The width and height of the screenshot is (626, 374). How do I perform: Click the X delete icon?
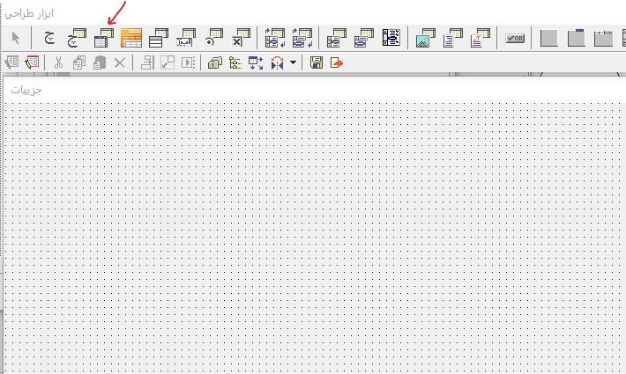click(120, 62)
